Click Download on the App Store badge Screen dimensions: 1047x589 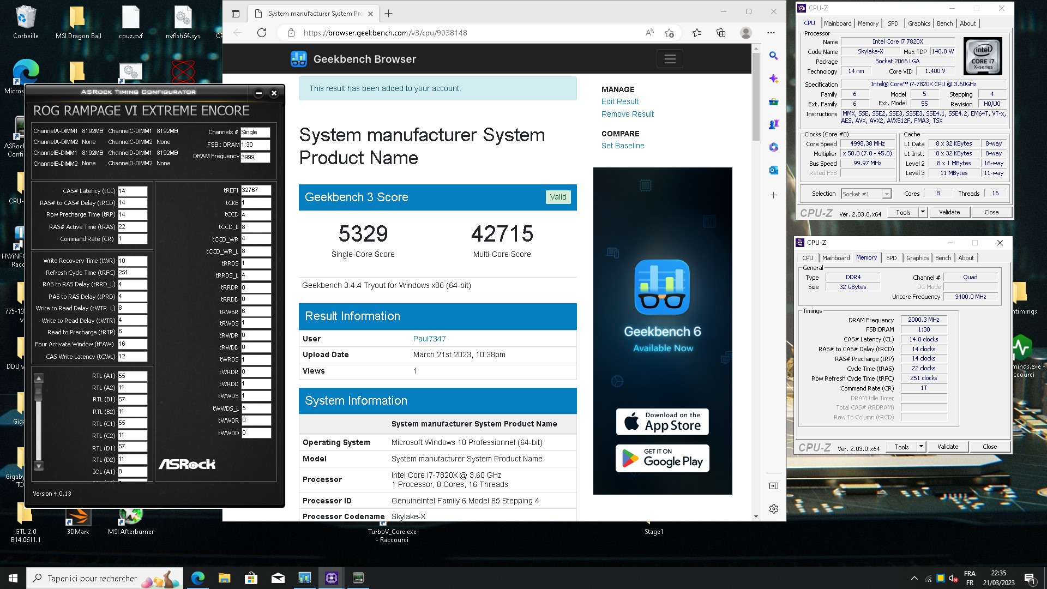(662, 422)
